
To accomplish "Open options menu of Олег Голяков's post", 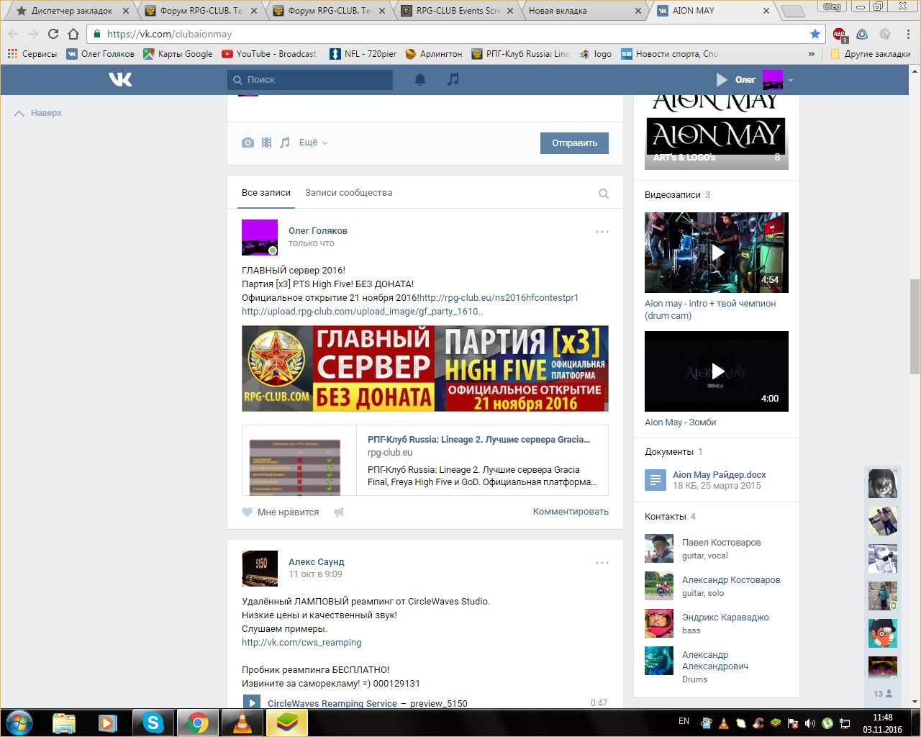I will [602, 232].
